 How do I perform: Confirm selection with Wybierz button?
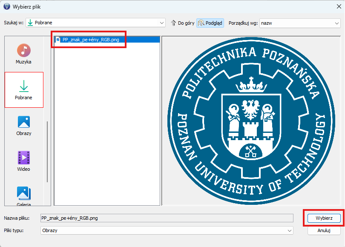324,218
